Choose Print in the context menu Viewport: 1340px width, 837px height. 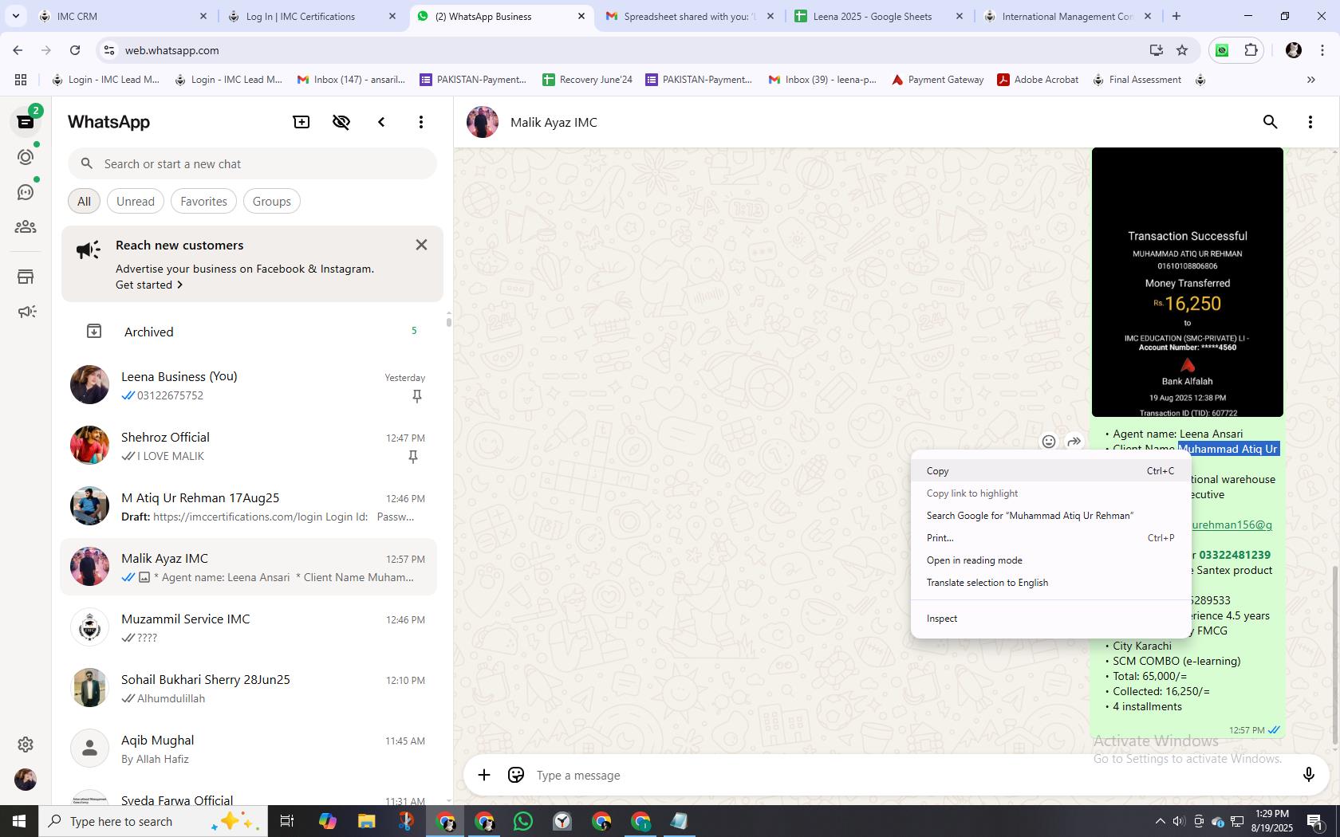coord(1050,538)
